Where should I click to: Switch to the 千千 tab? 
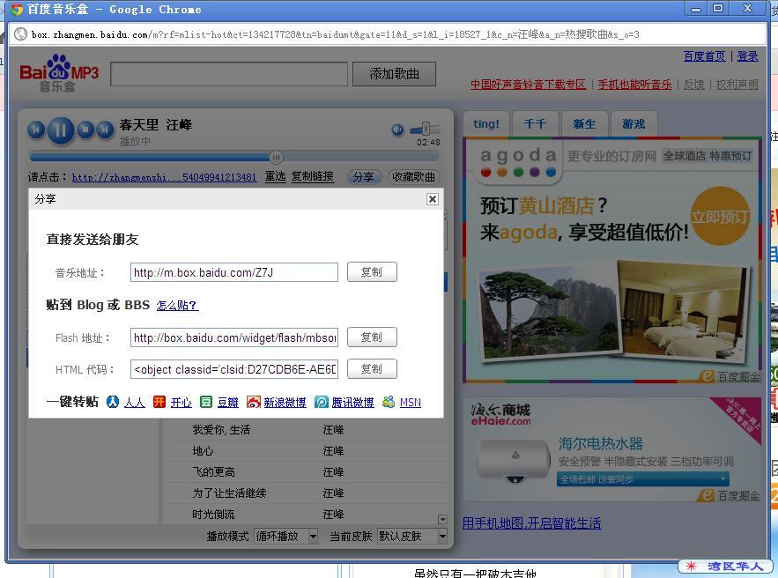pos(535,123)
